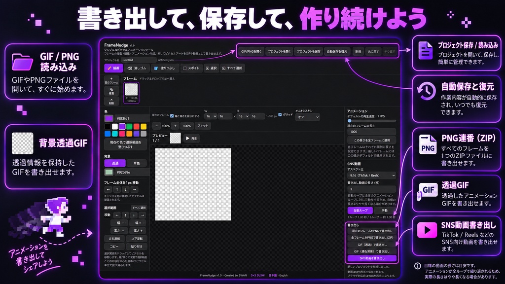Select the 描画 pencil drawing tool
This screenshot has width=505, height=284.
[x=113, y=68]
